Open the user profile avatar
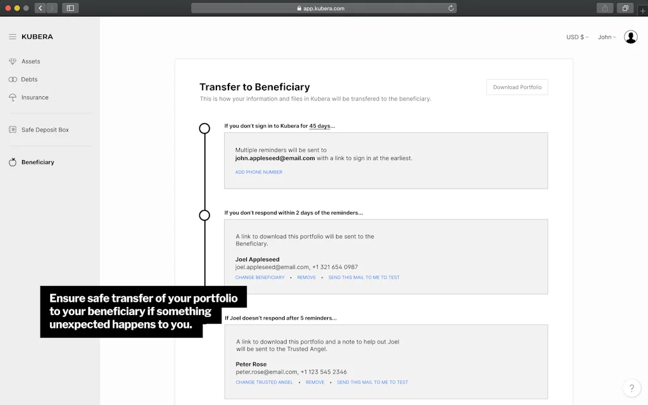This screenshot has width=648, height=405. [x=630, y=37]
